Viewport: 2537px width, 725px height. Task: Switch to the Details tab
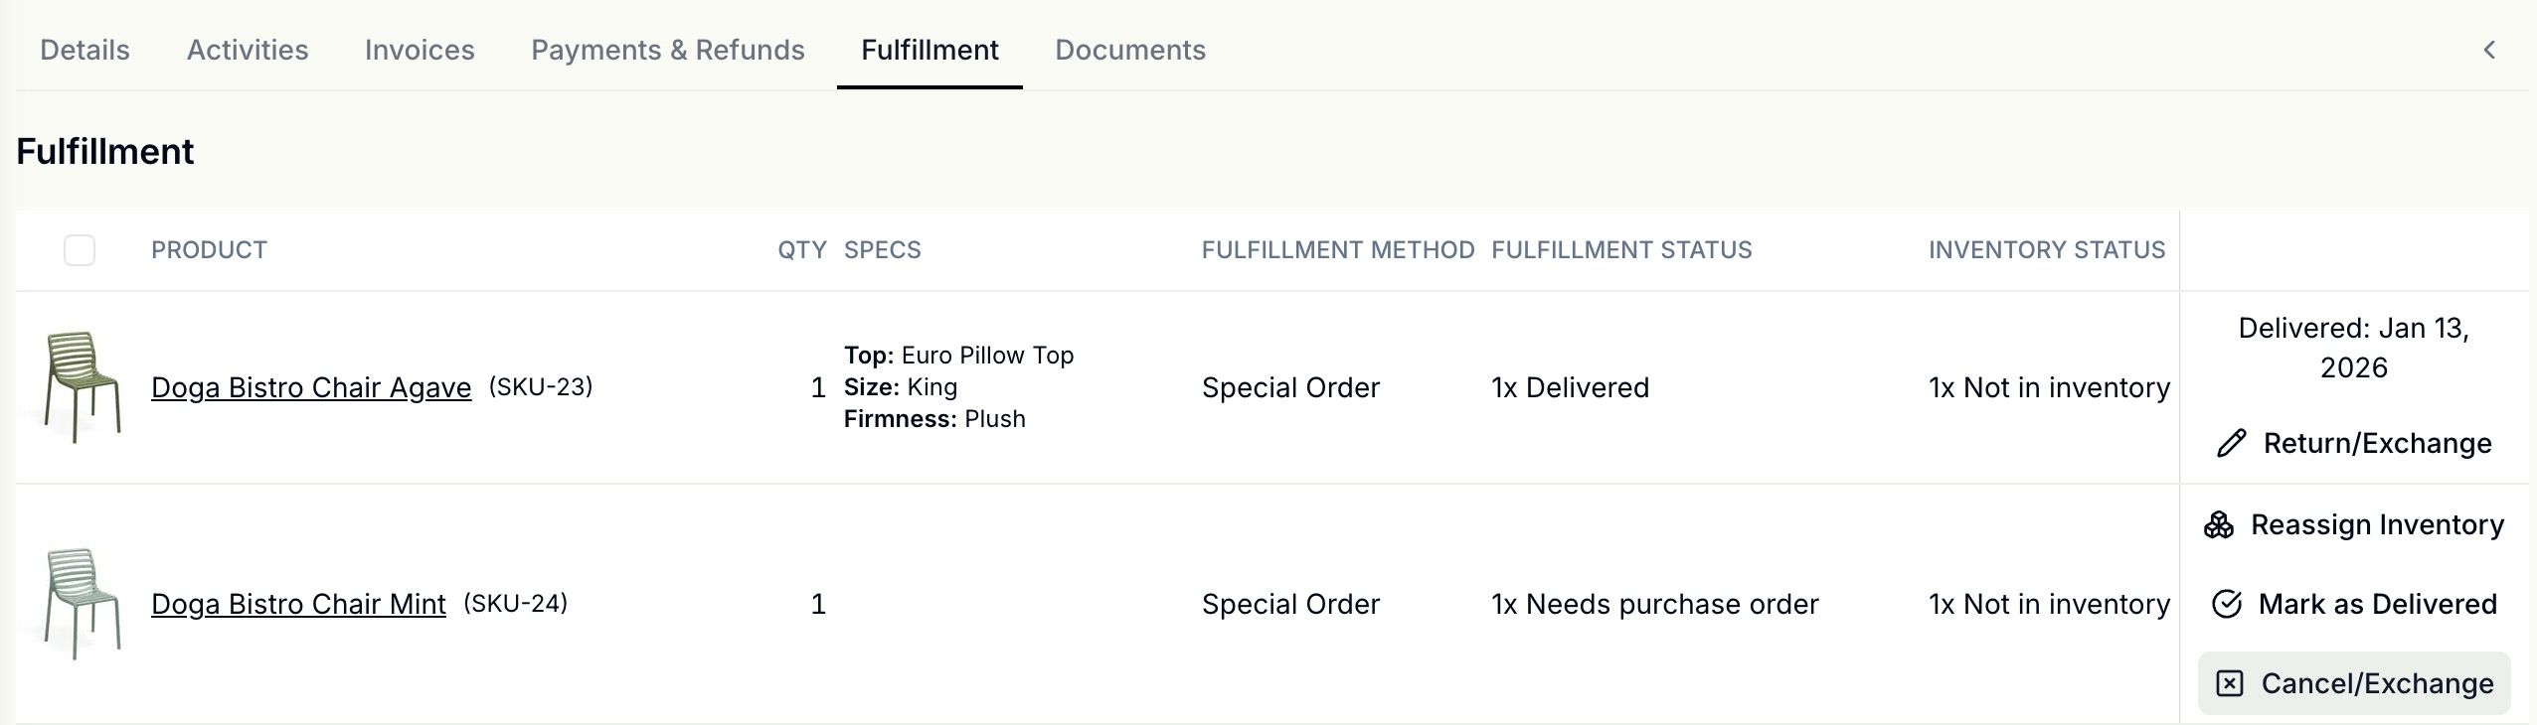[85, 50]
